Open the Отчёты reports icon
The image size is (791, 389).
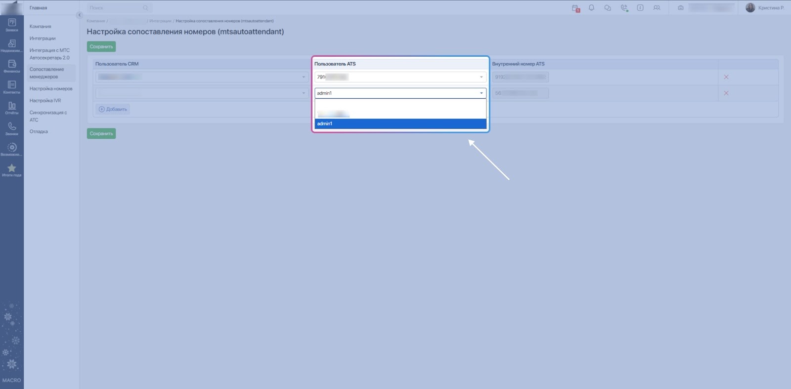(12, 108)
